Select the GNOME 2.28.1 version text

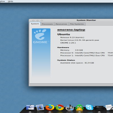[68, 43]
